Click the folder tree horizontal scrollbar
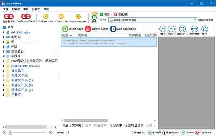The height and width of the screenshot is (137, 216). click(26, 127)
